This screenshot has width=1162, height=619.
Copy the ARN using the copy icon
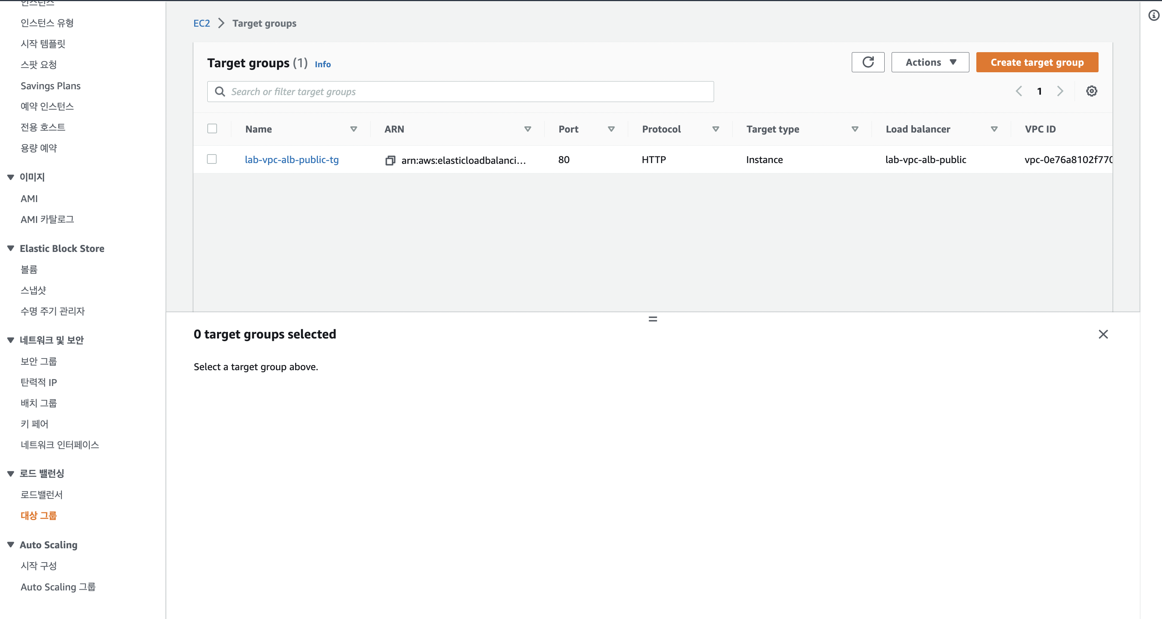(x=390, y=160)
